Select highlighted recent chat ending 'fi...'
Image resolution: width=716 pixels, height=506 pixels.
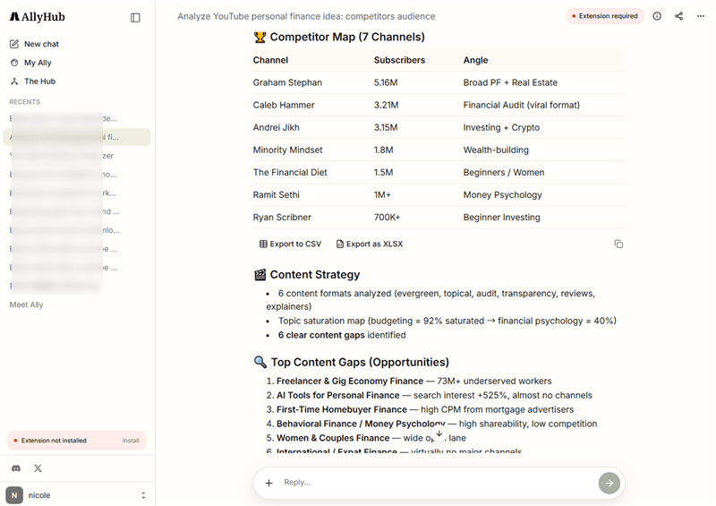click(77, 137)
